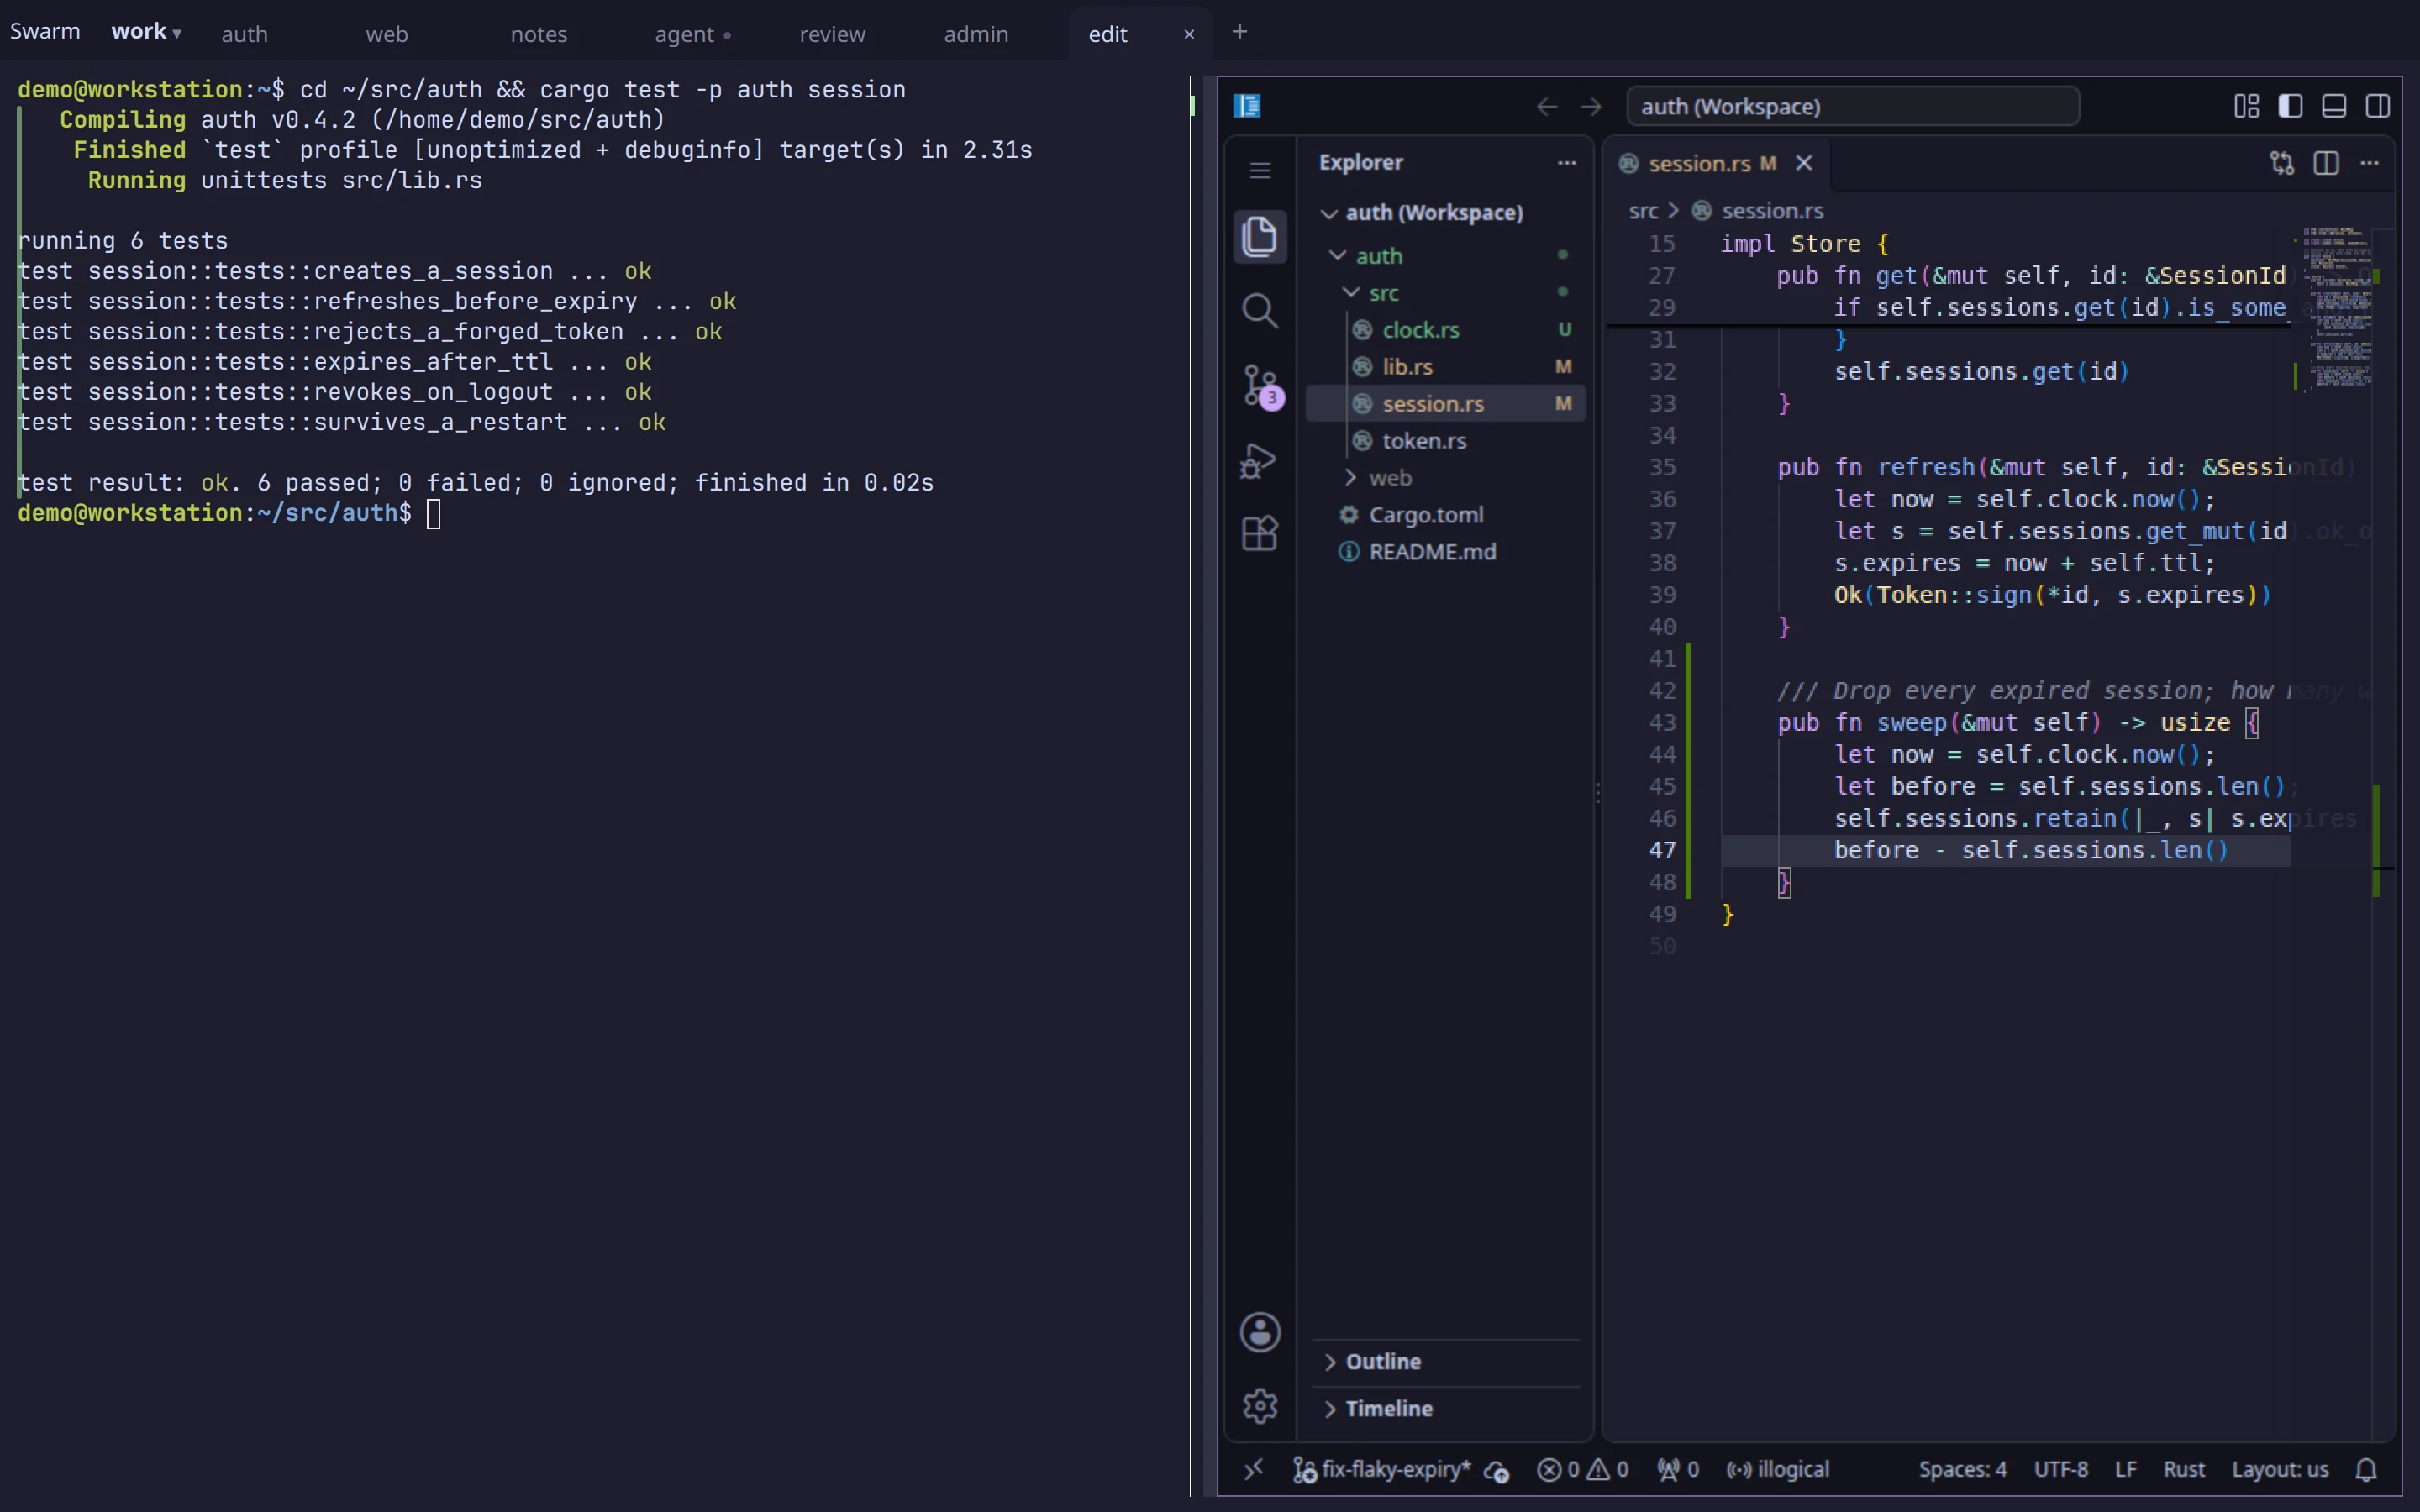Screen dimensions: 2420x1512
Task: Open Changes compare icon in editor toolbar
Action: coord(2281,163)
